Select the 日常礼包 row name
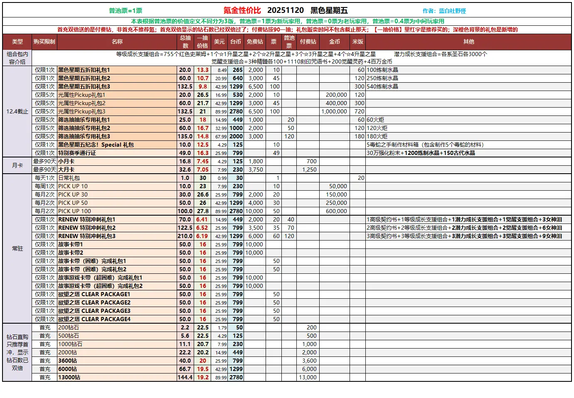The image size is (574, 398). click(x=69, y=178)
